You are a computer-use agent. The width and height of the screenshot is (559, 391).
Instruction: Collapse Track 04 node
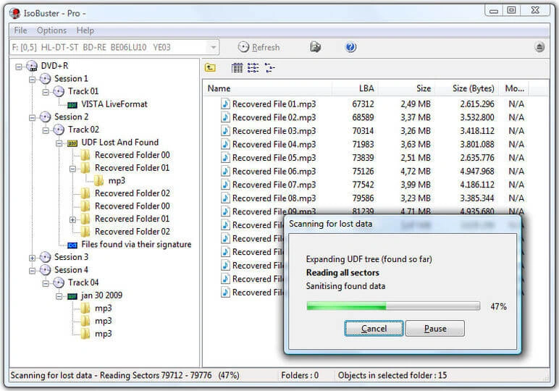pos(46,283)
